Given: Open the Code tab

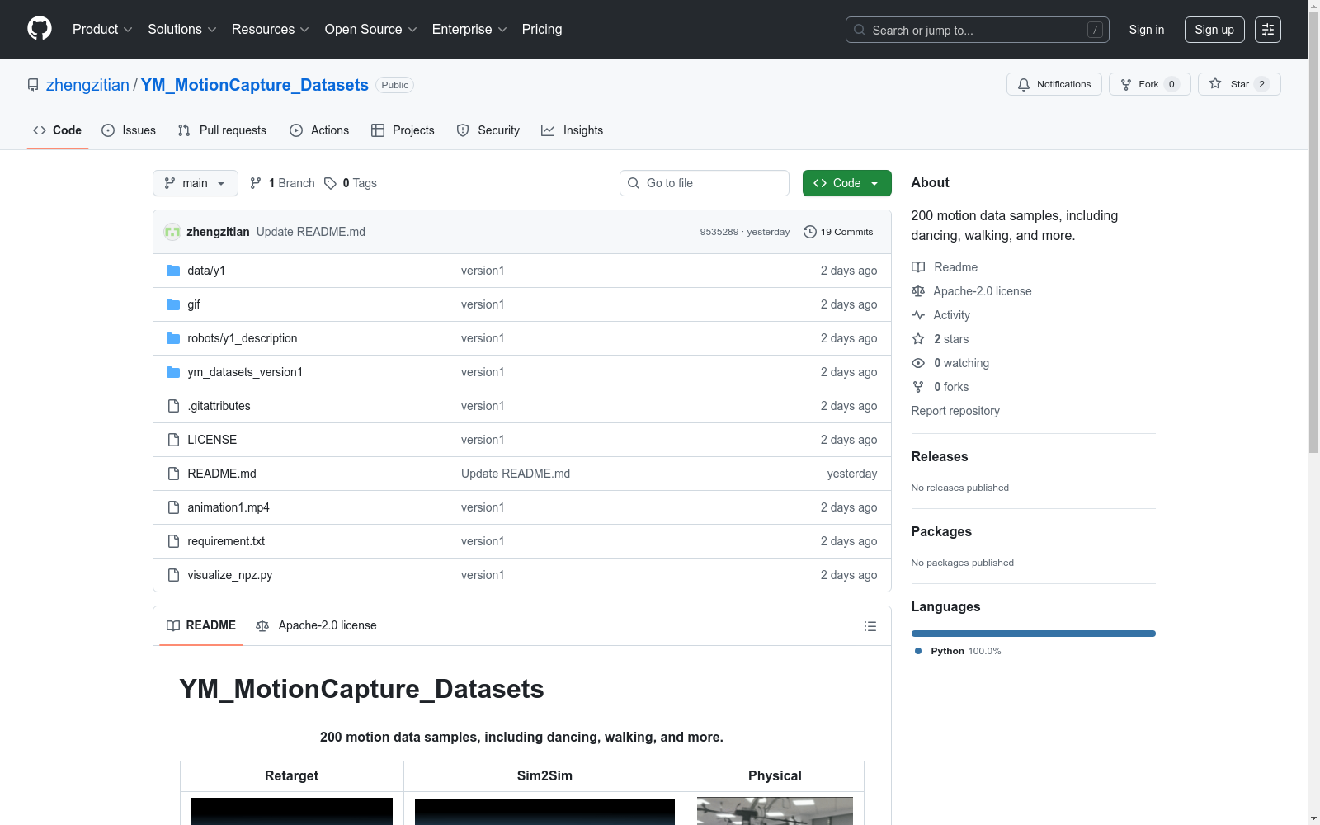Looking at the screenshot, I should [x=58, y=130].
